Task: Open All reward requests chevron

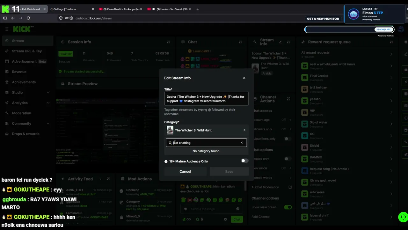Action: point(391,54)
